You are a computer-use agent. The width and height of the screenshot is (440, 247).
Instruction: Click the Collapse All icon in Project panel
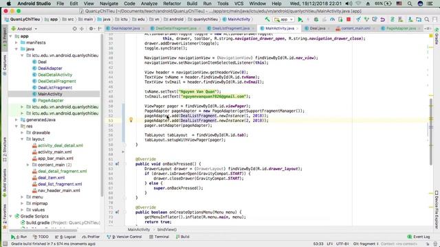(82, 29)
